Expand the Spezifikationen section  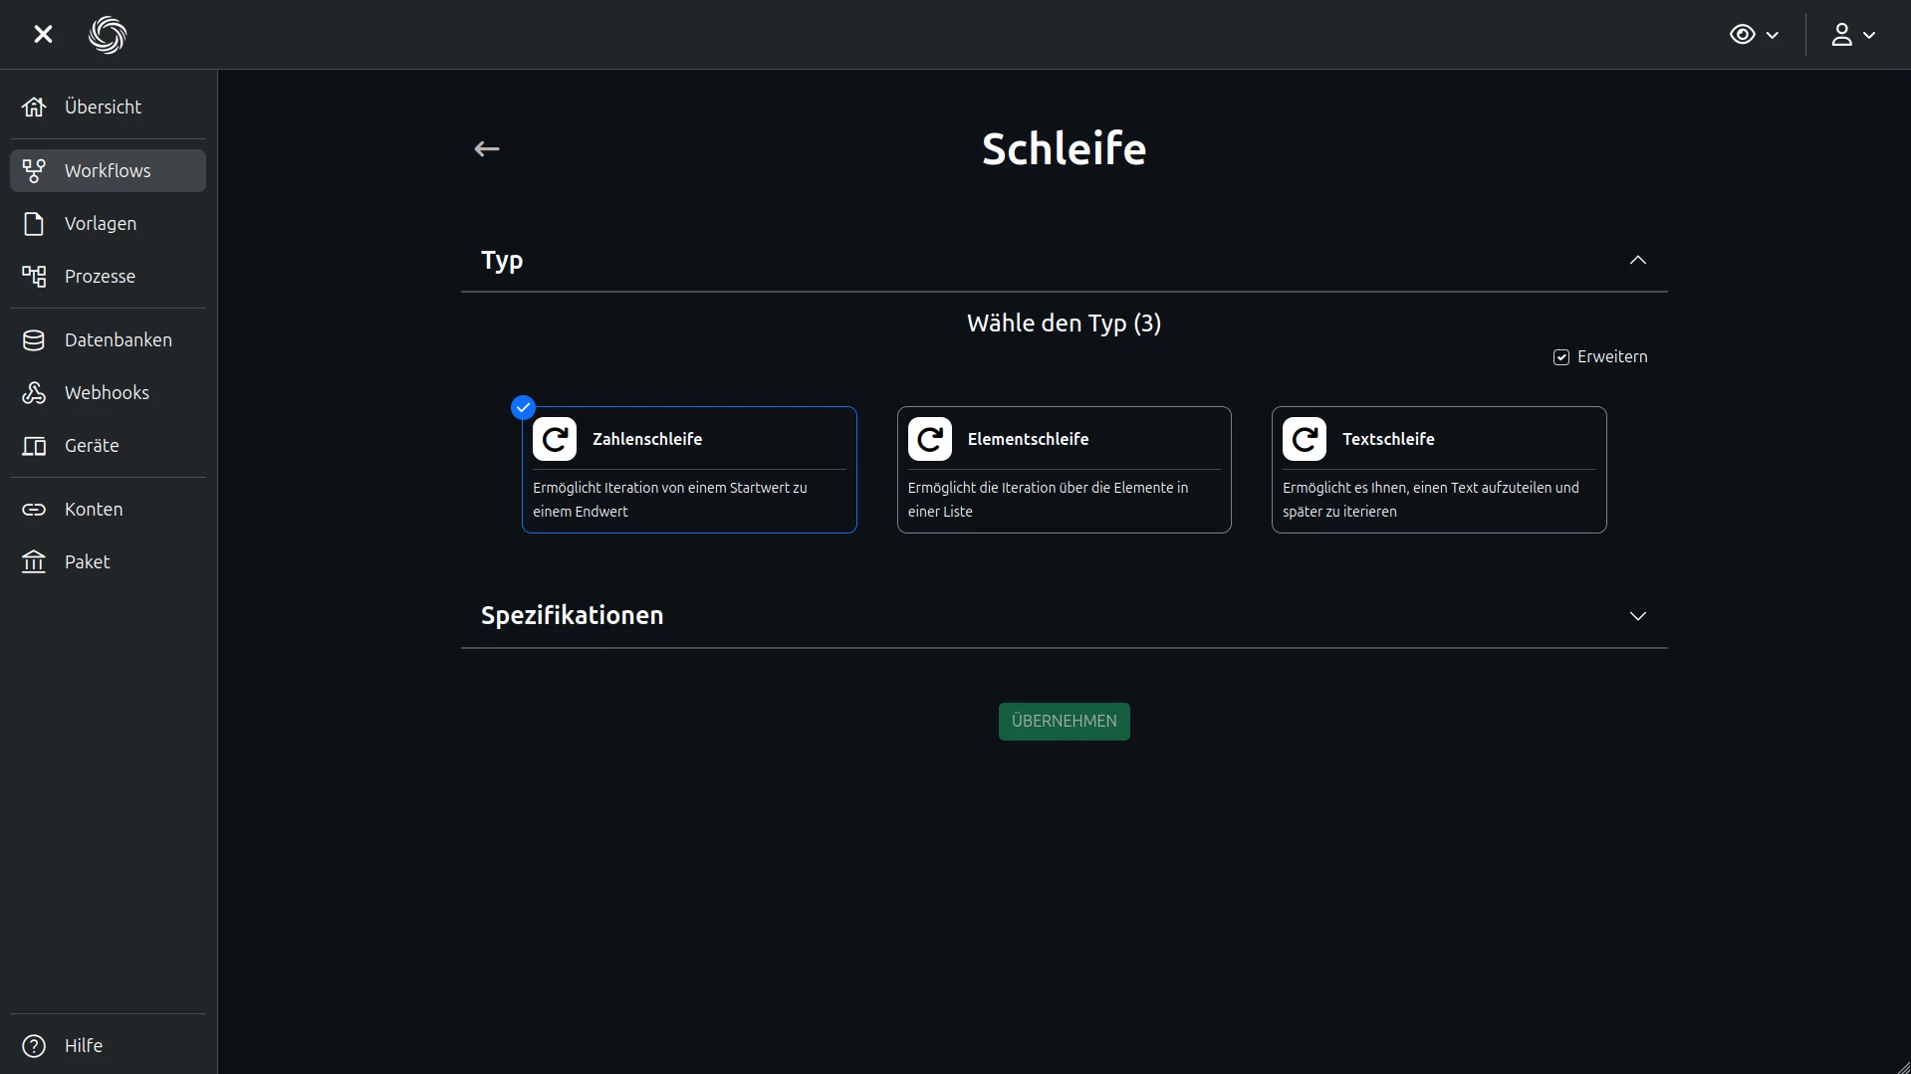(1637, 616)
